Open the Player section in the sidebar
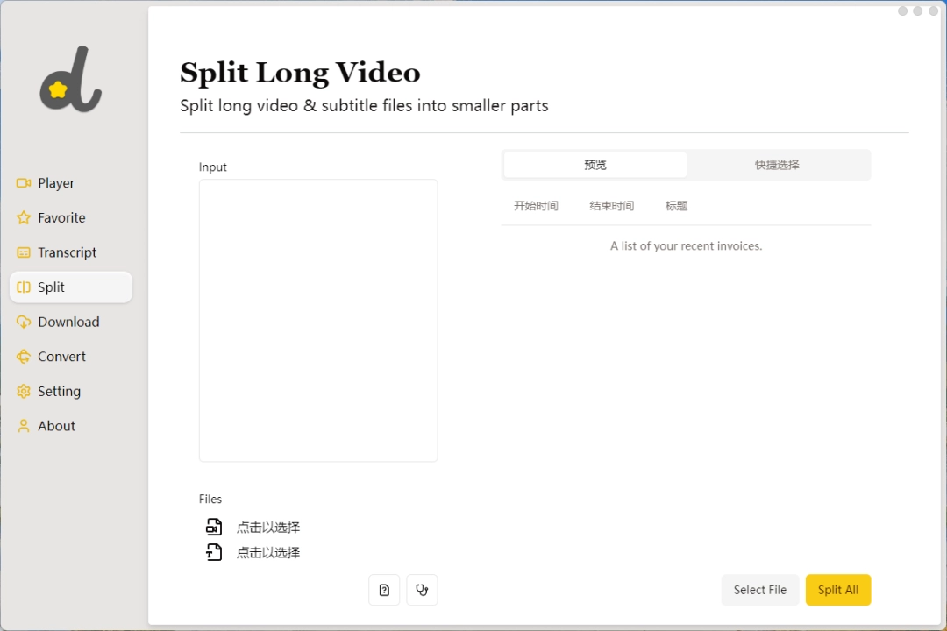This screenshot has width=947, height=631. coord(54,182)
